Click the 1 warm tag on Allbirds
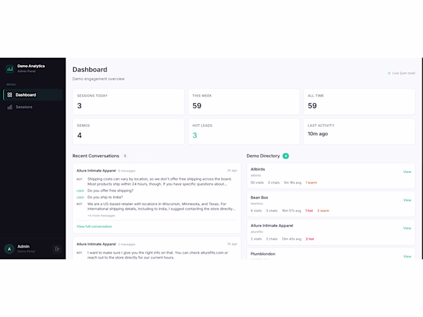This screenshot has width=423, height=317. pyautogui.click(x=311, y=183)
